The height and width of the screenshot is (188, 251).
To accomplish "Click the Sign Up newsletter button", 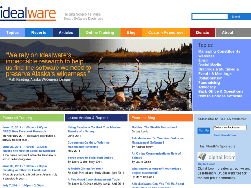I will tap(204, 130).
